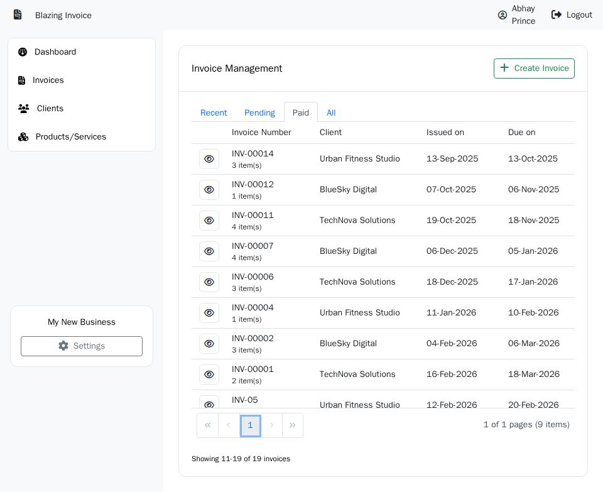
Task: Open the Clients section via its icon
Action: (24, 109)
